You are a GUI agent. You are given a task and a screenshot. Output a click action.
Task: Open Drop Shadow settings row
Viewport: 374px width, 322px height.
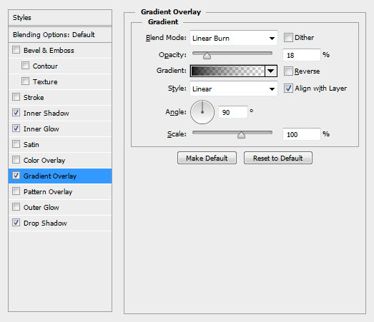60,223
